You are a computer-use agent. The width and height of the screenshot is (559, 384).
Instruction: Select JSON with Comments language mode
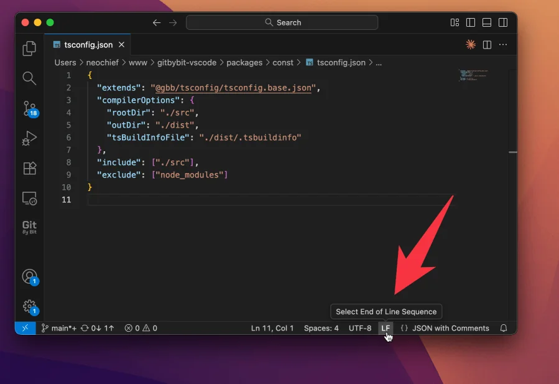[445, 328]
